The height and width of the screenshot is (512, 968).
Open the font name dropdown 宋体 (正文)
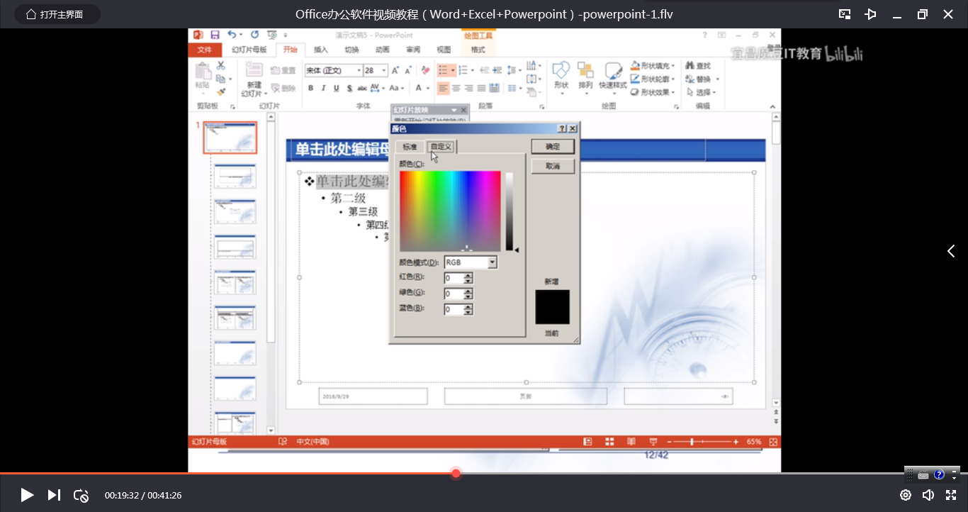[359, 70]
